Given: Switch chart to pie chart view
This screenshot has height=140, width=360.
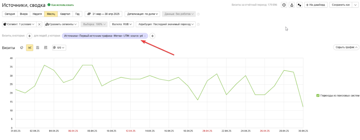Looking at the screenshot, I should point(21,47).
